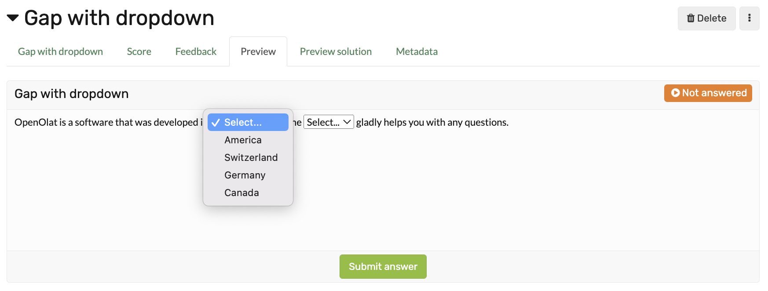Open the Feedback tab
768x291 pixels.
(x=196, y=51)
